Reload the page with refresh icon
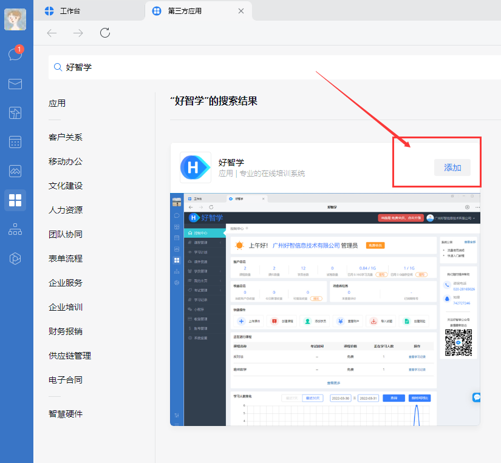This screenshot has height=463, width=501. (105, 33)
